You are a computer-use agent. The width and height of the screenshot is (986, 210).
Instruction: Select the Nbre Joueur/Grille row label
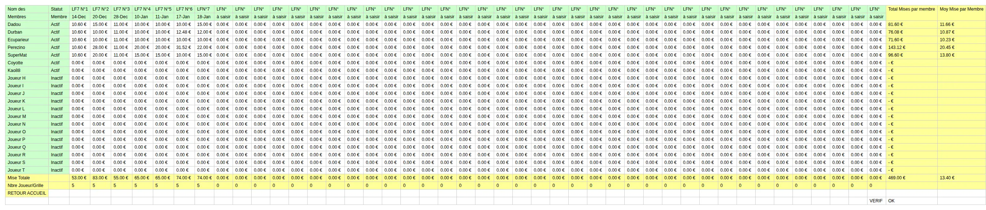coord(27,186)
